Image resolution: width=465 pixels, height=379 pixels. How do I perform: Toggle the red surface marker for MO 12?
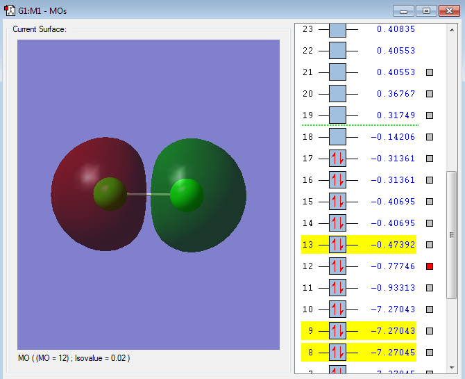point(430,266)
